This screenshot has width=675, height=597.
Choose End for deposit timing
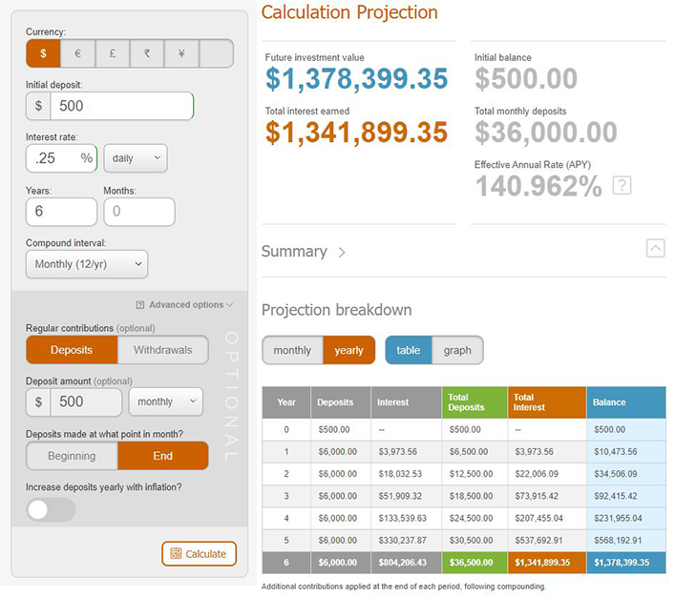162,456
